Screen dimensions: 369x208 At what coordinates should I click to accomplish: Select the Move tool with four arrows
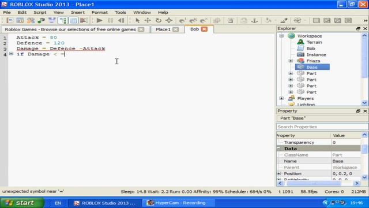(148, 21)
